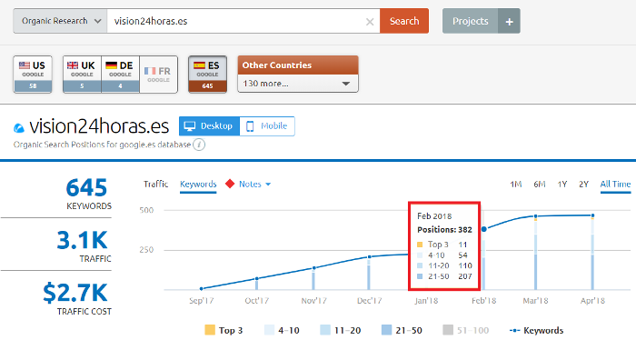Expand the Other Countries 130 more dropdown

tap(298, 84)
